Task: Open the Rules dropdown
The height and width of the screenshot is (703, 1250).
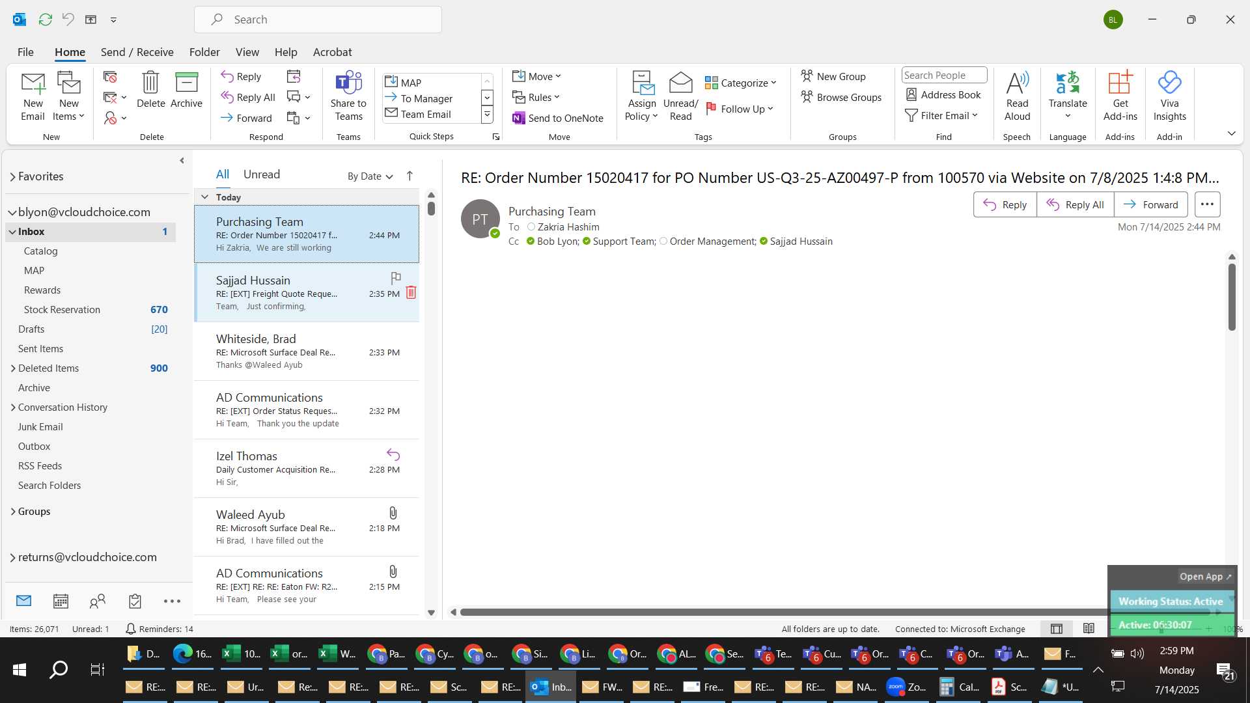Action: (x=536, y=97)
